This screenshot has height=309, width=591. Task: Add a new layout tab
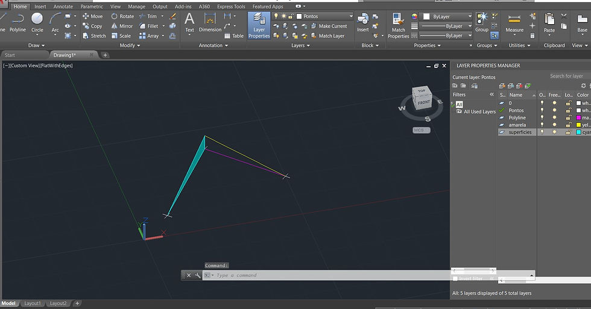pos(77,304)
